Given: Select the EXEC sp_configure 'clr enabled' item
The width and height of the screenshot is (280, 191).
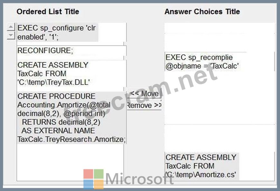Looking at the screenshot, I should coord(58,32).
